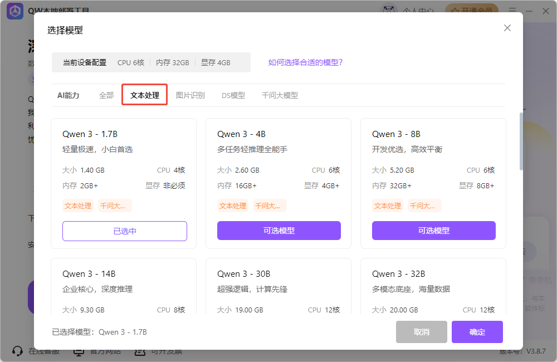The image size is (557, 362).
Task: Click the 开发优选，高效平衡 description
Action: tap(408, 150)
